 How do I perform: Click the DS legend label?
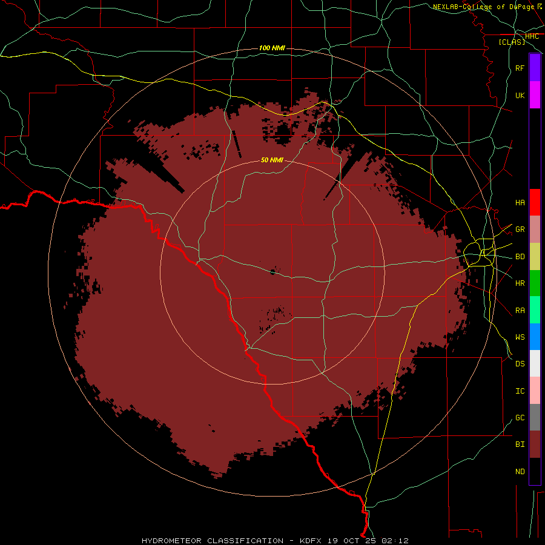(520, 363)
